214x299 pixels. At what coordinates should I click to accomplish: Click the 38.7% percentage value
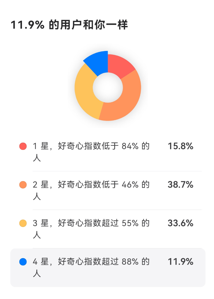180,185
